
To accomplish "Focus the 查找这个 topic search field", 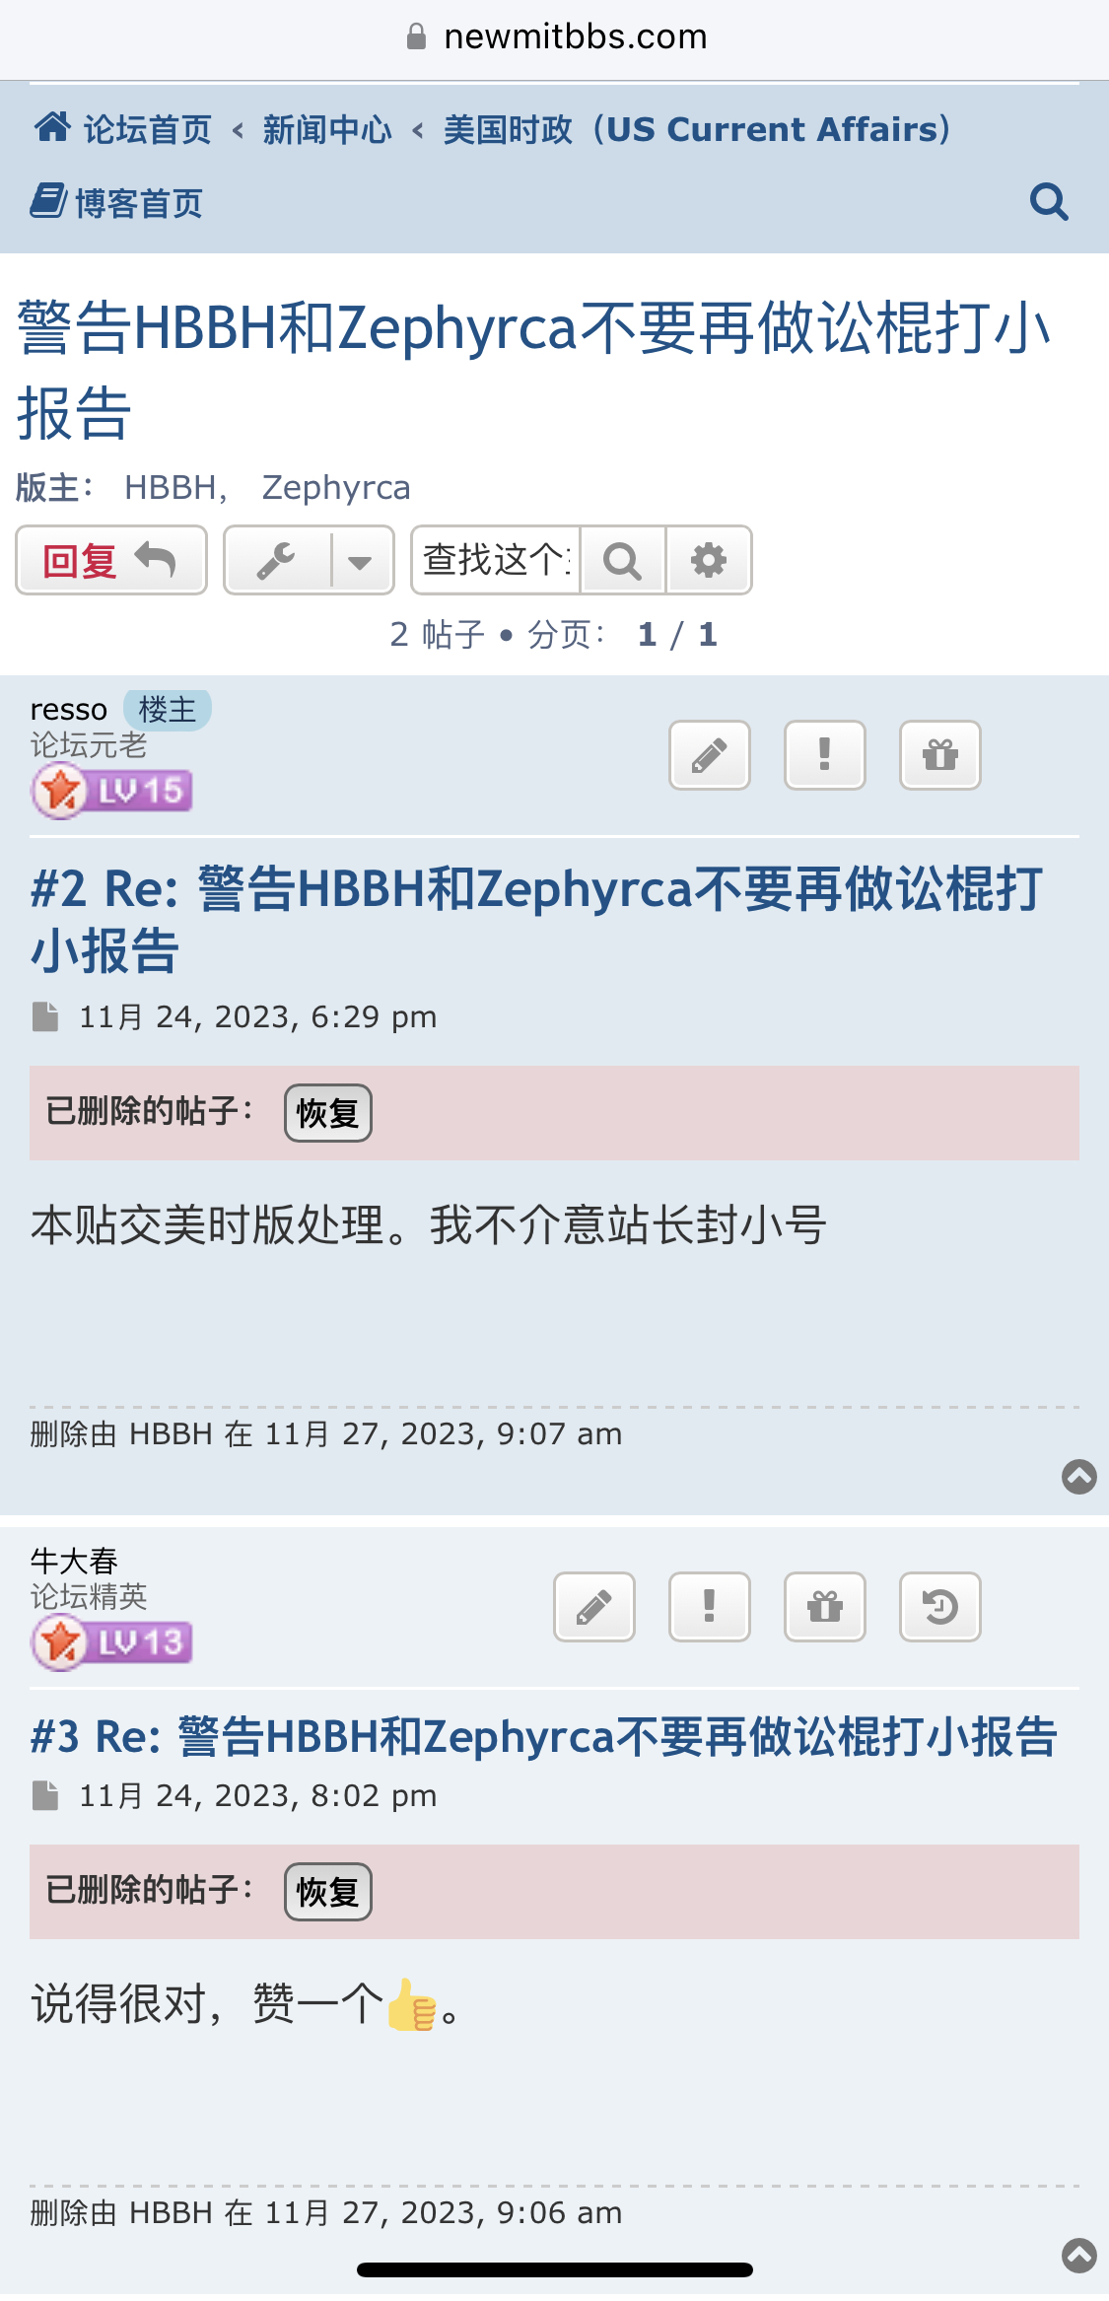I will [496, 560].
